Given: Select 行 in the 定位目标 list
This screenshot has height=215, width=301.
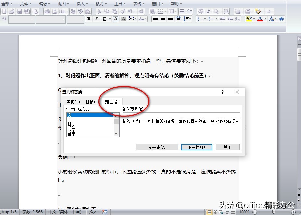Looking at the screenshot, I should point(70,122).
